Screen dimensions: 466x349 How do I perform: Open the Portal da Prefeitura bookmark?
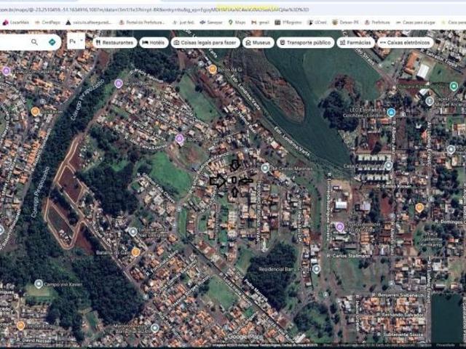point(142,23)
